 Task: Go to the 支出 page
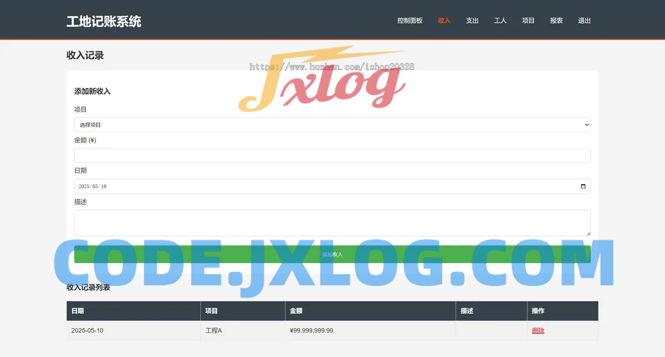[472, 20]
